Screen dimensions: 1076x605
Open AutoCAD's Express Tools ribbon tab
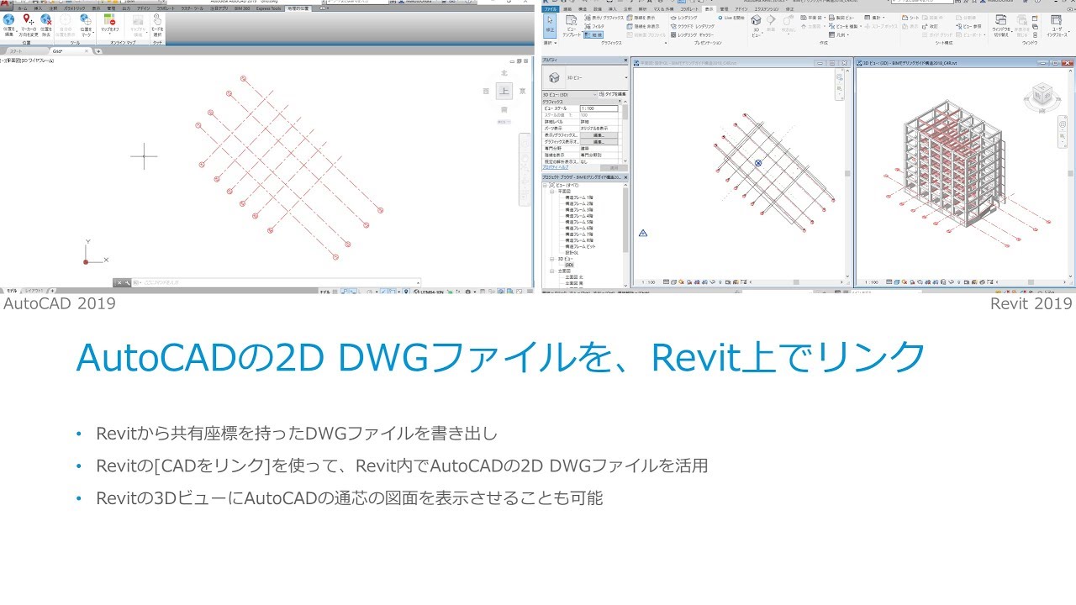click(x=269, y=8)
